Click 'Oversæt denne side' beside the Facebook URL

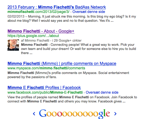102,92
